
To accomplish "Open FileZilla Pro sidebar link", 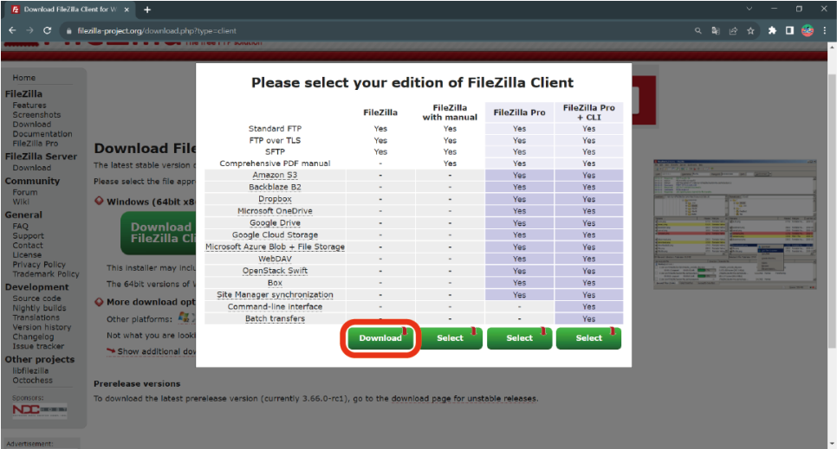I will [36, 144].
